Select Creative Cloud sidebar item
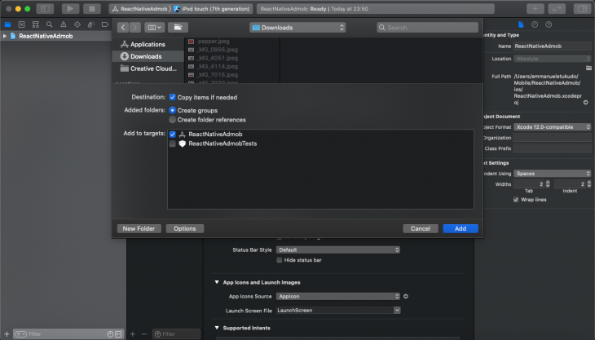 coord(148,68)
